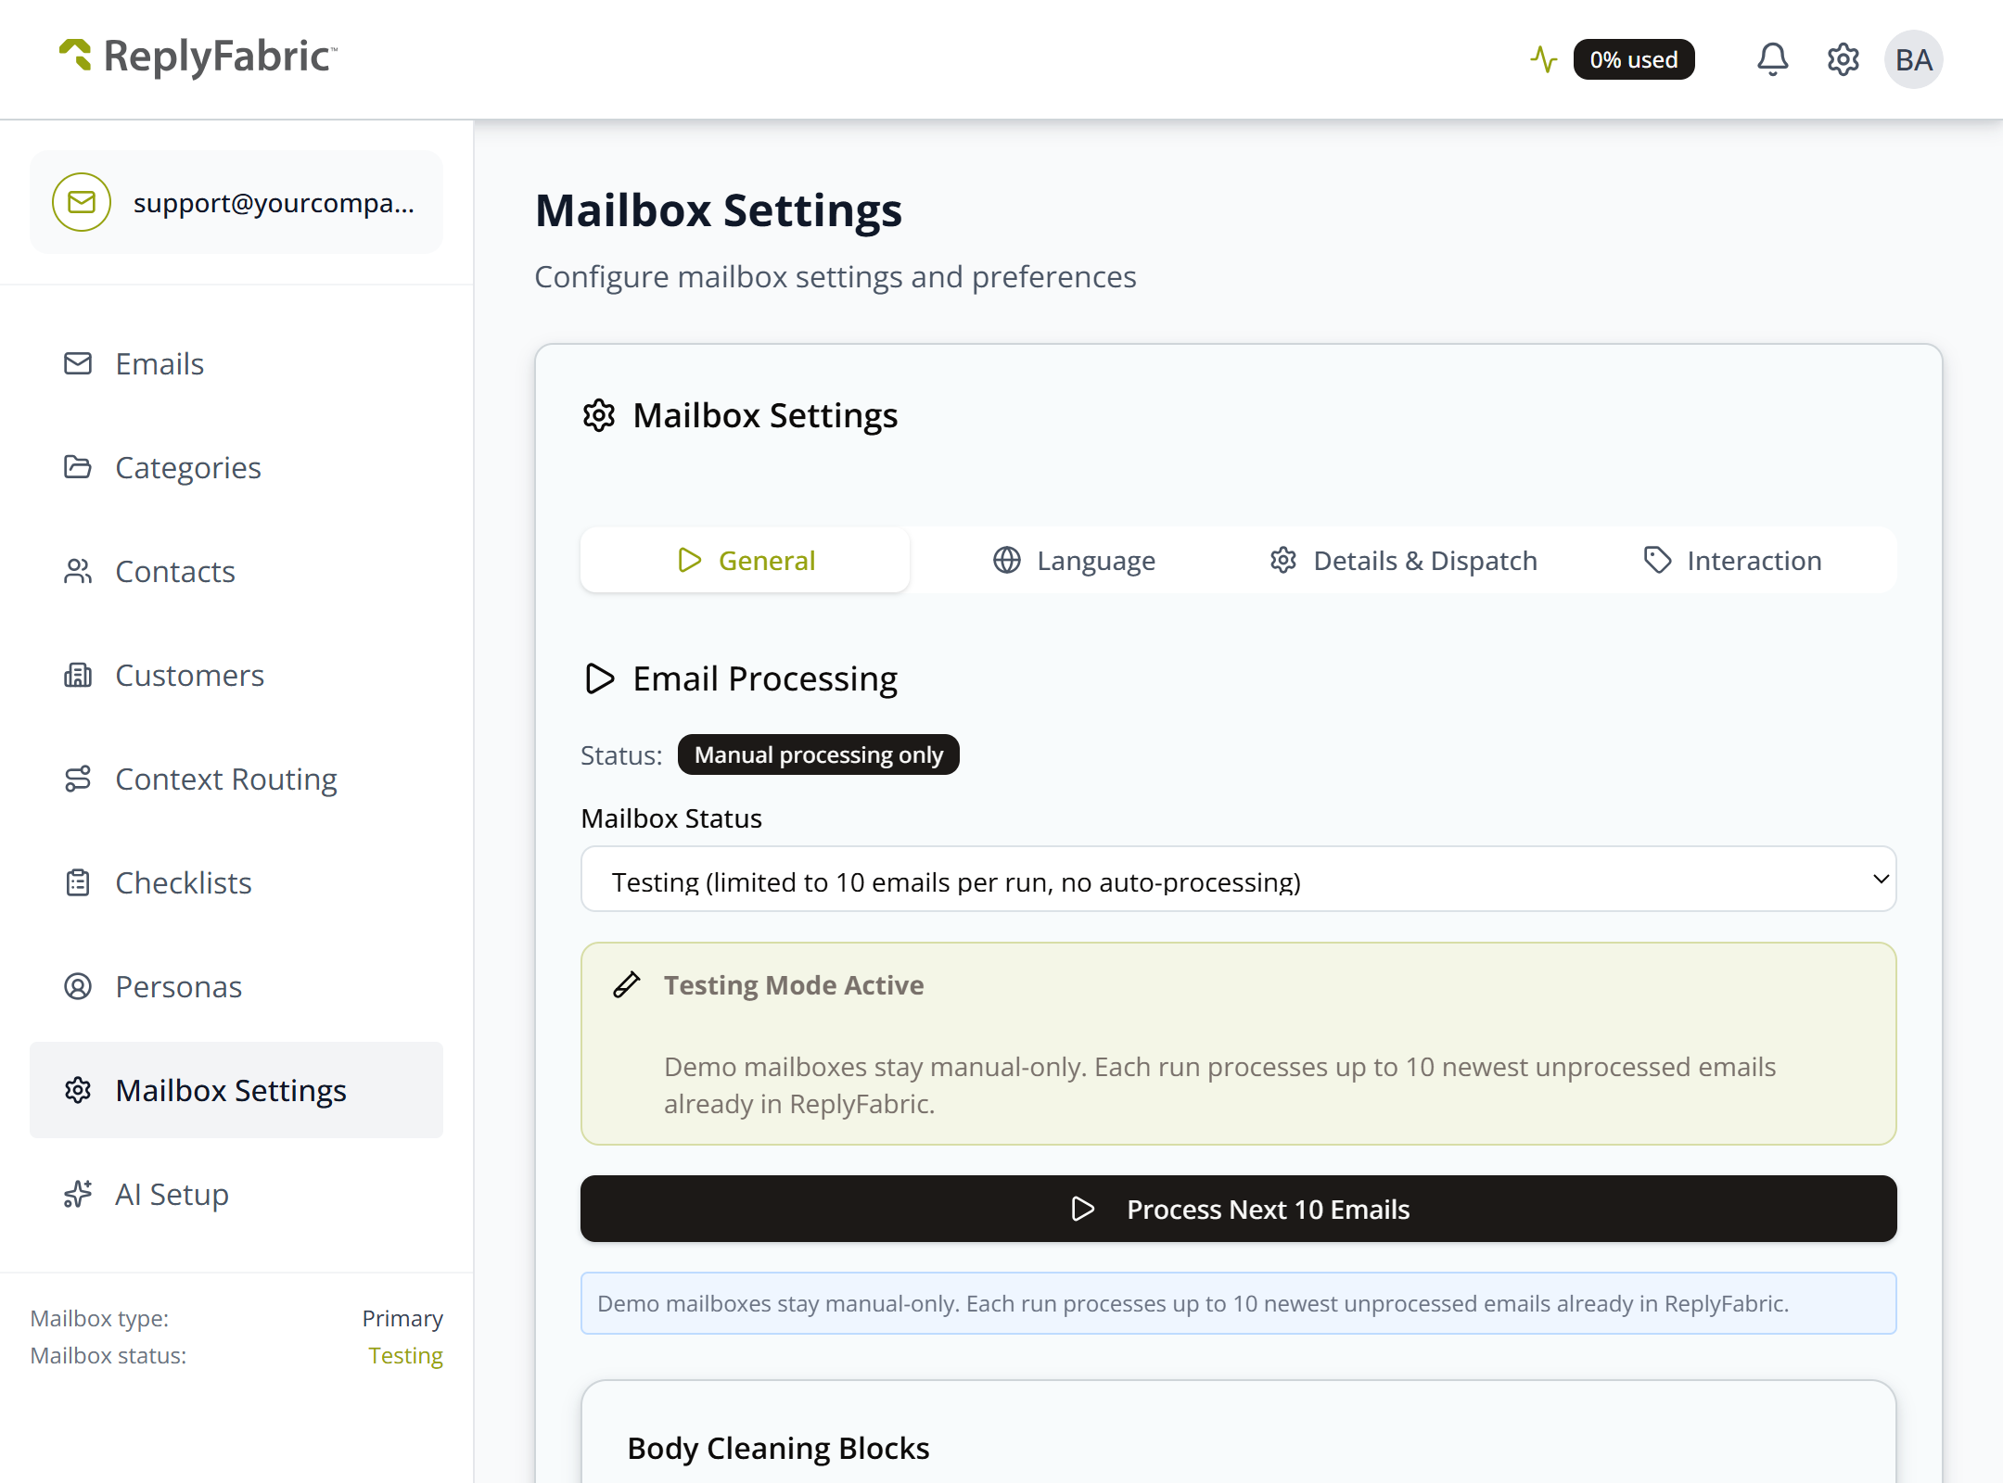Go to Categories page
The width and height of the screenshot is (2003, 1483).
click(x=236, y=467)
